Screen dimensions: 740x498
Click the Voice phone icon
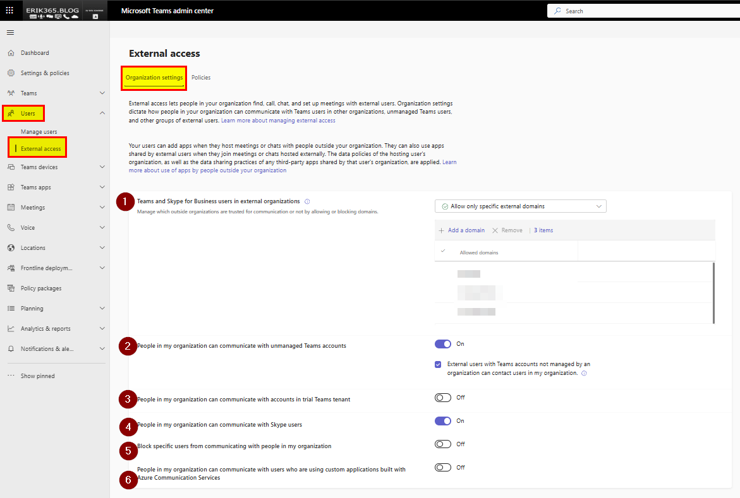pos(11,228)
